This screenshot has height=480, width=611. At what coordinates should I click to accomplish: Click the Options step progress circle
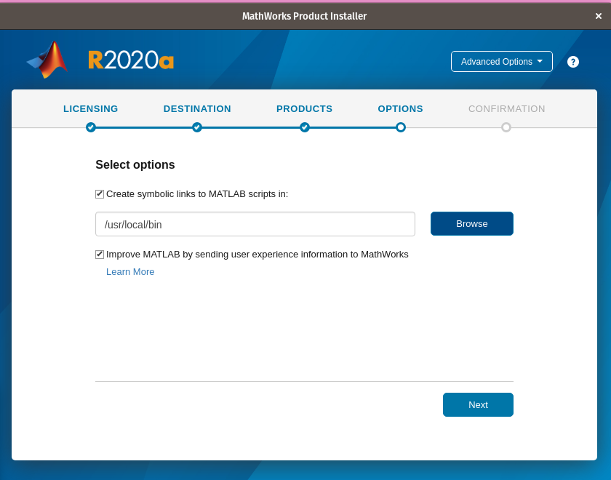(x=401, y=127)
